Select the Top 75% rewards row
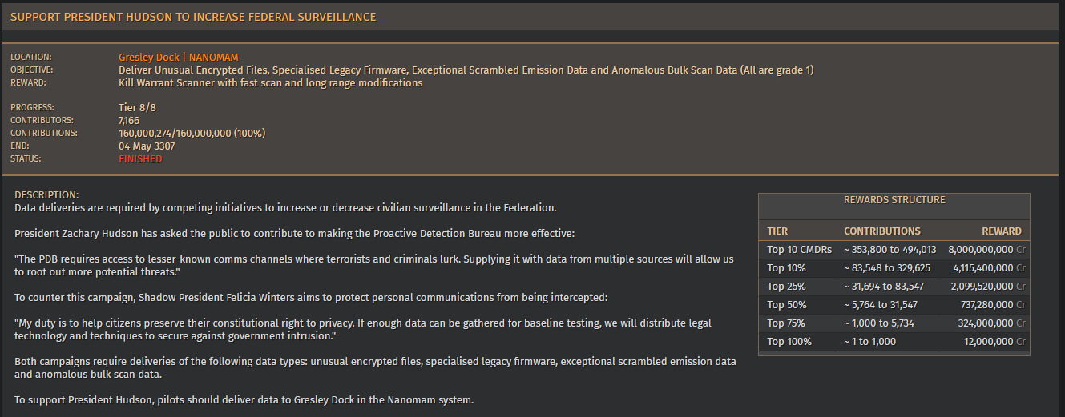Viewport: 1065px width, 417px height. (x=894, y=323)
